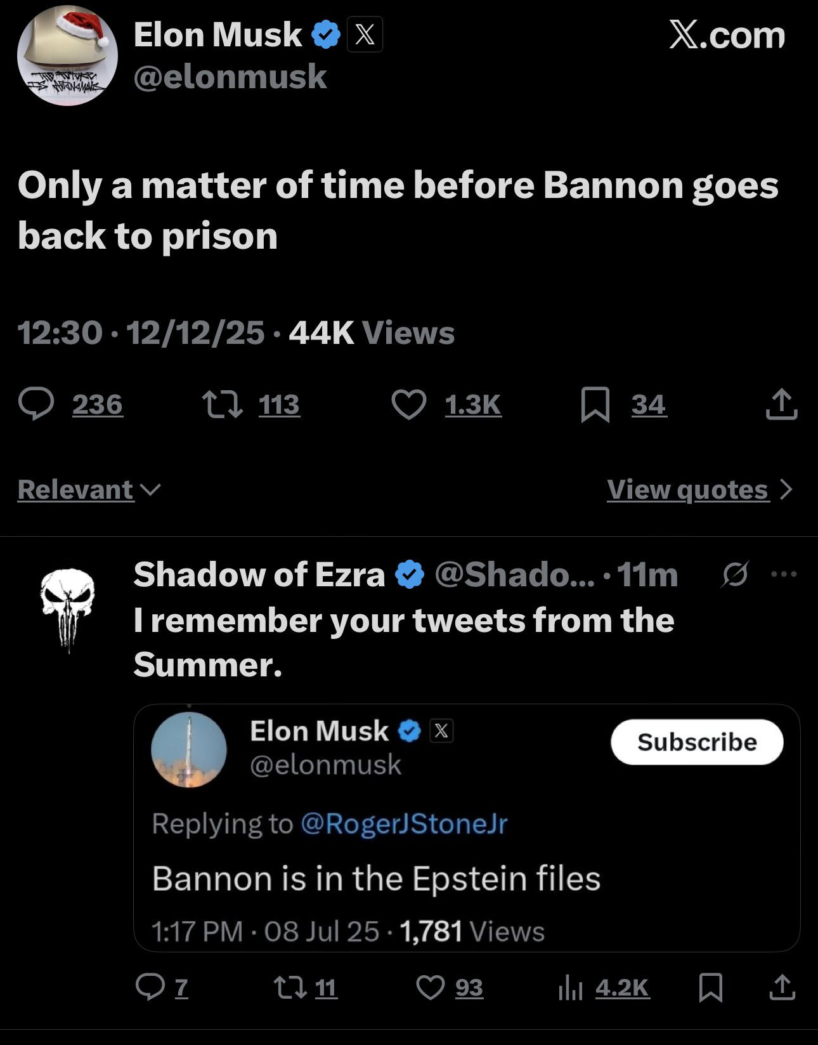818x1045 pixels.
Task: Open the @RogerJStoneJr mention link
Action: (x=404, y=824)
